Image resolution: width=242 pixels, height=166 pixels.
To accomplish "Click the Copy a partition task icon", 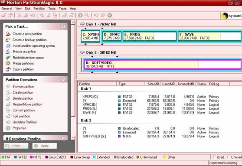I will pos(8,69).
